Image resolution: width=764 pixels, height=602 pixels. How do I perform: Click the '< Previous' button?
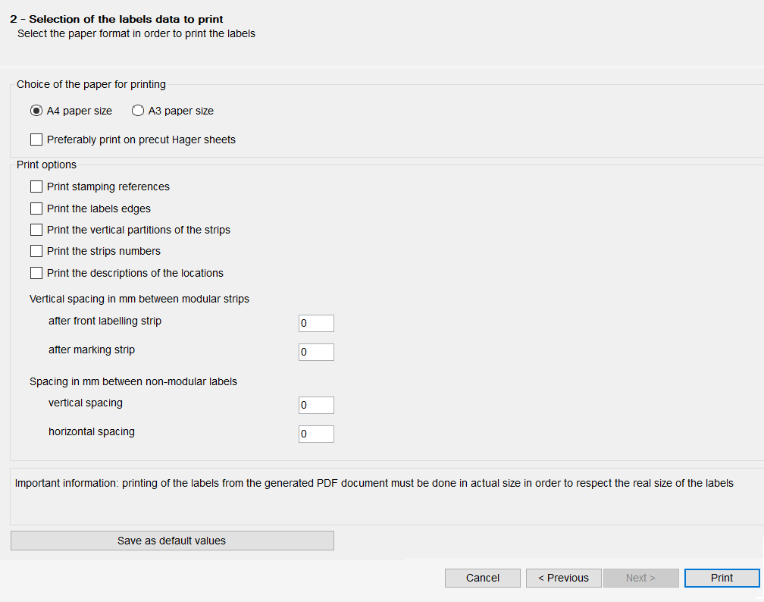[x=563, y=577]
